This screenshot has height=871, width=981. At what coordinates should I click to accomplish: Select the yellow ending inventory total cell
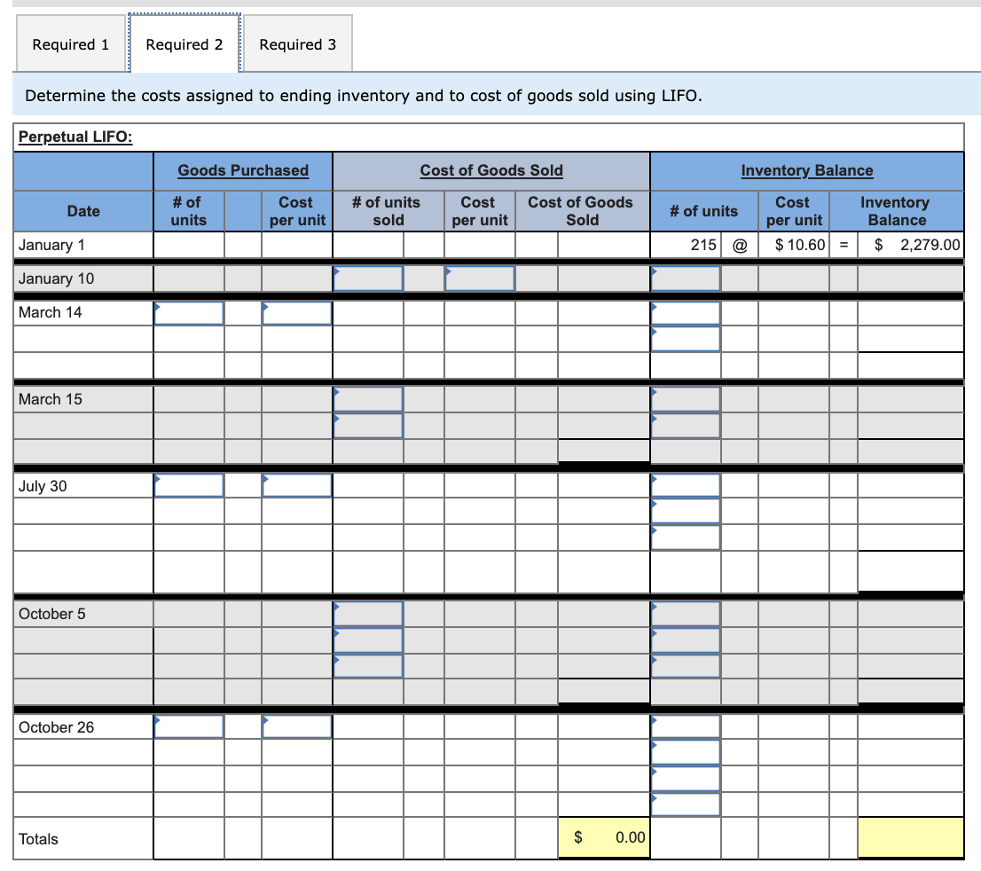coord(910,836)
